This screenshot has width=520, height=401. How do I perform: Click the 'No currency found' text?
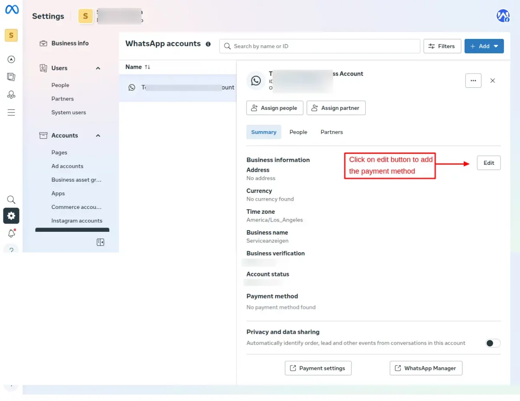click(x=270, y=199)
